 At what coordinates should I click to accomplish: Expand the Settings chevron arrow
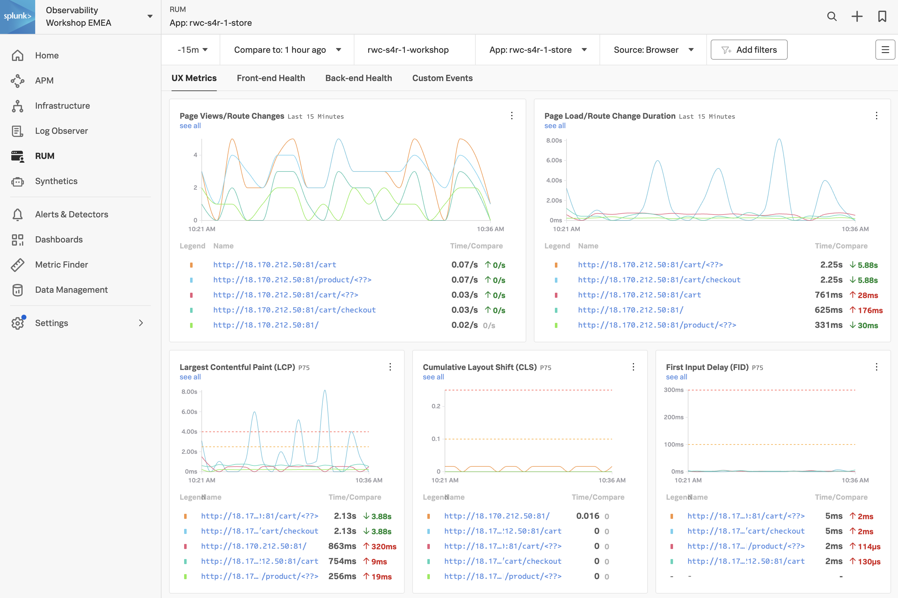(x=141, y=323)
